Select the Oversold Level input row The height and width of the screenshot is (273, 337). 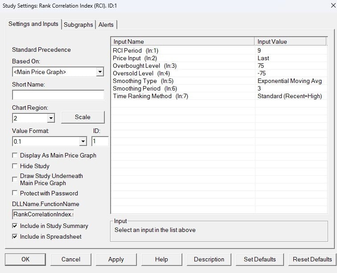(x=219, y=73)
